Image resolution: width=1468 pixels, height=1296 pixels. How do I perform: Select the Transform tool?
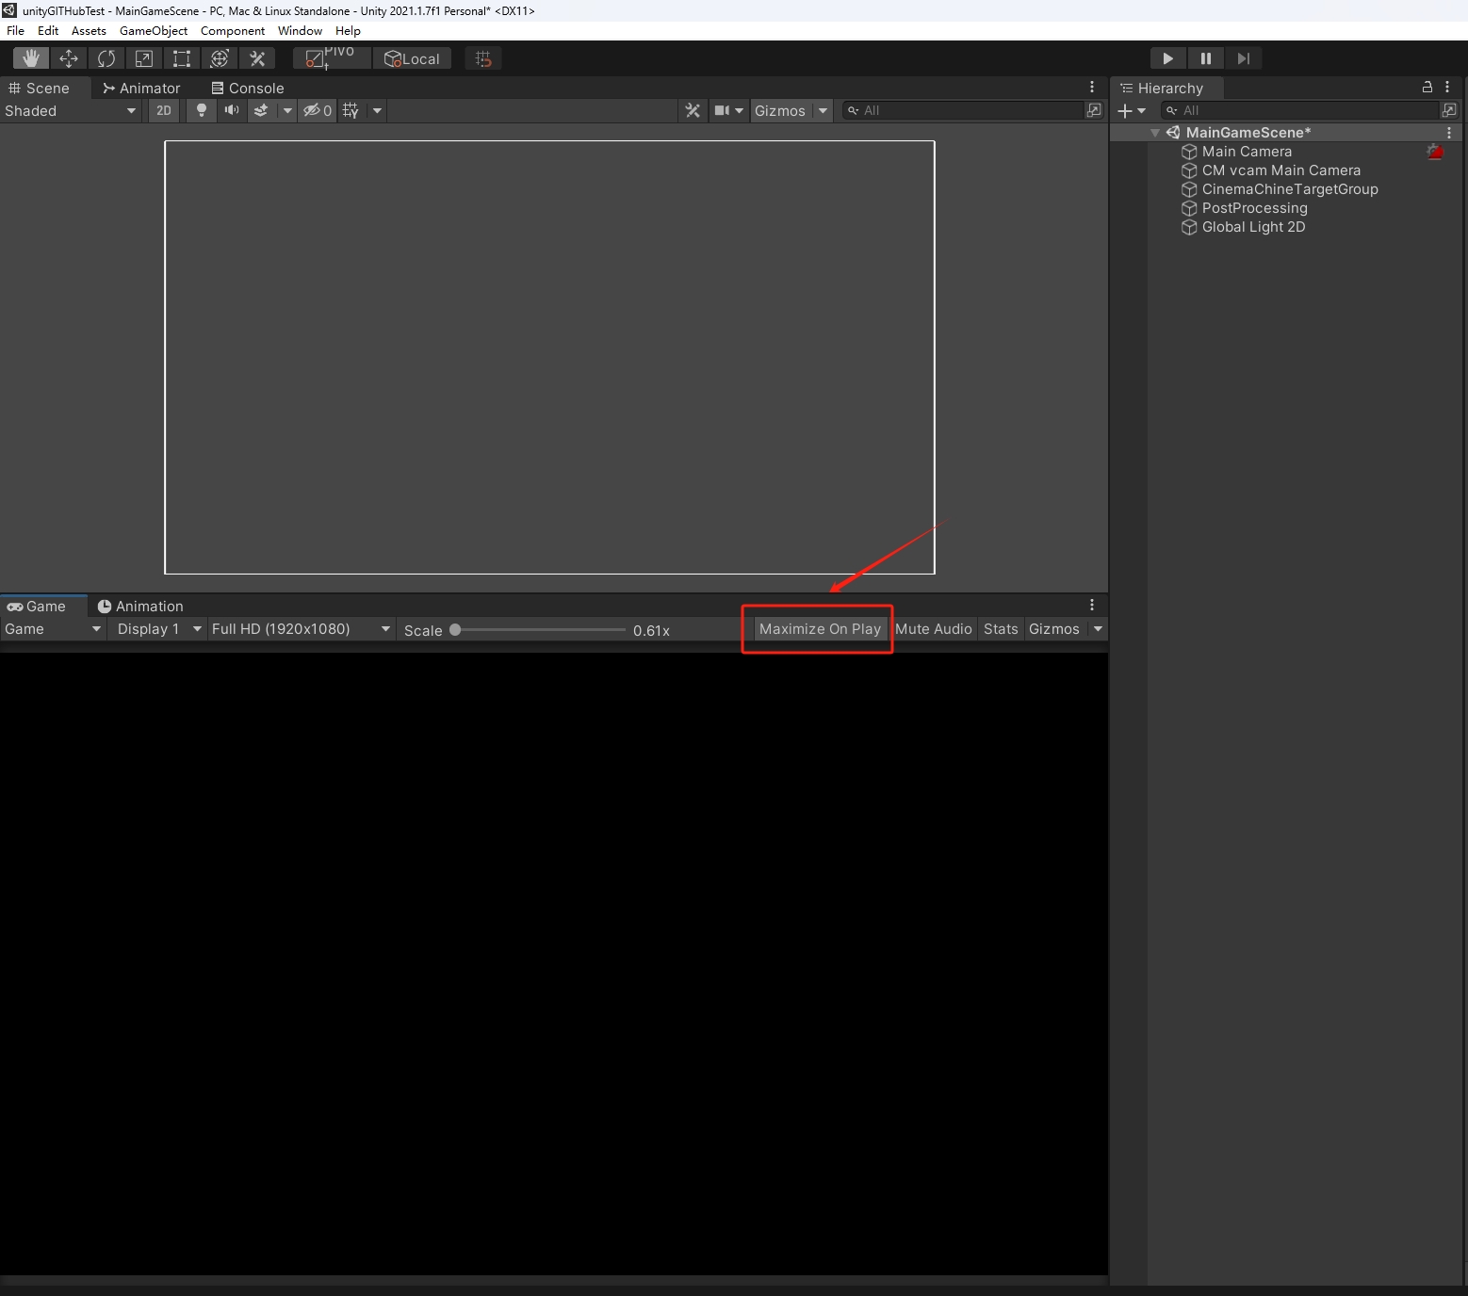[220, 58]
